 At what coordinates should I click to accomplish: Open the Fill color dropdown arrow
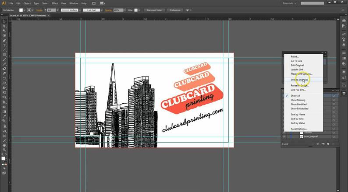[x=25, y=10]
